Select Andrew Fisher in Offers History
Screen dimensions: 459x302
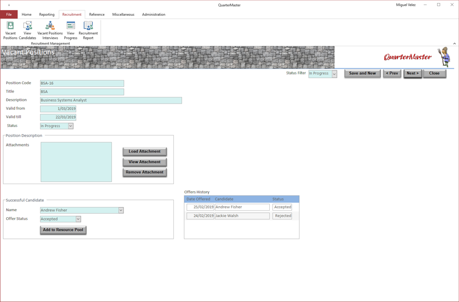tap(242, 207)
